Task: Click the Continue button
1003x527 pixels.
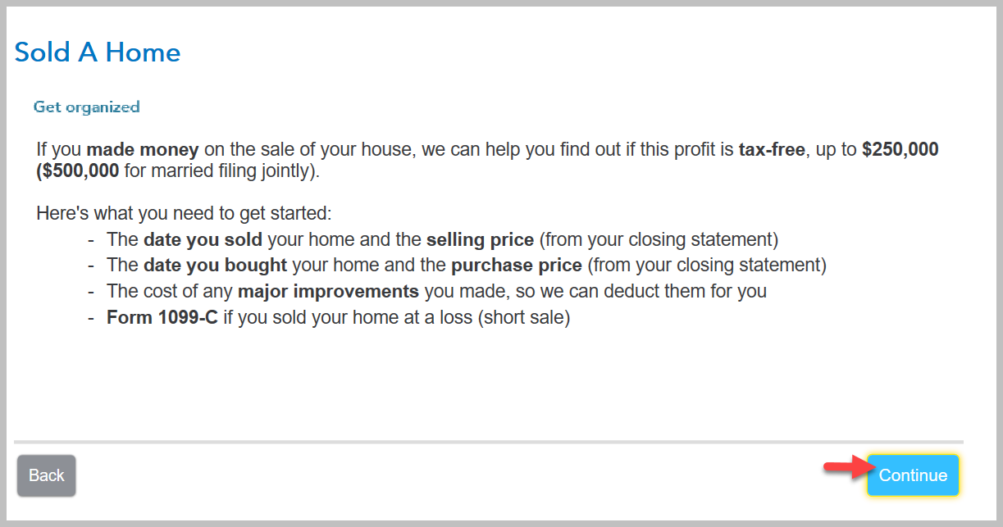Action: tap(913, 475)
